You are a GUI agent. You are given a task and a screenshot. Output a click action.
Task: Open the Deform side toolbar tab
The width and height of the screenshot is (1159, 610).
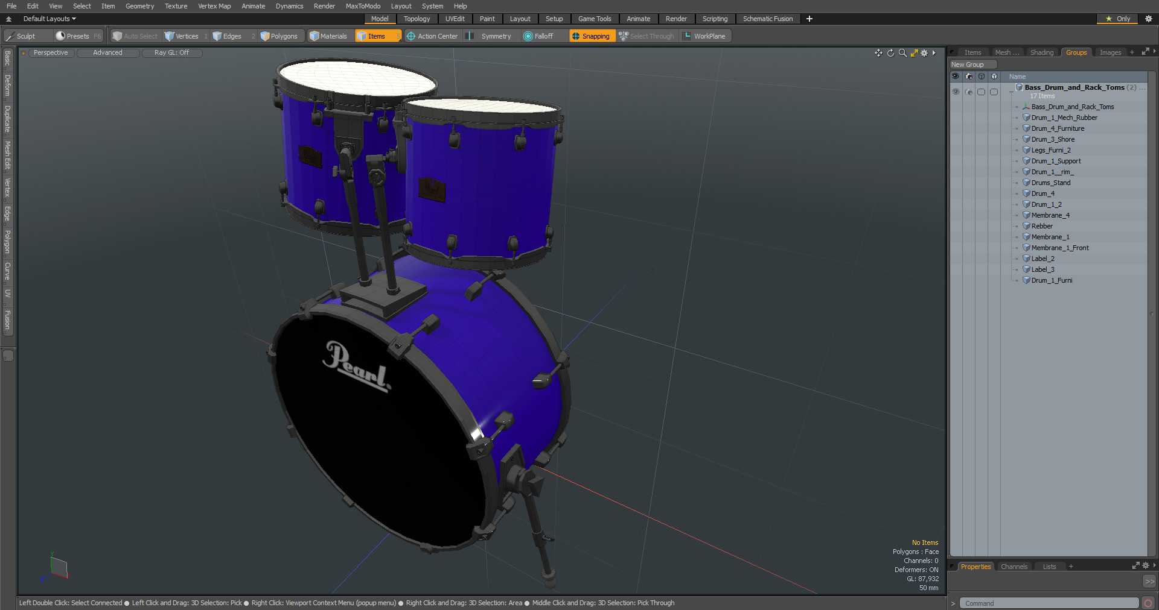click(8, 86)
